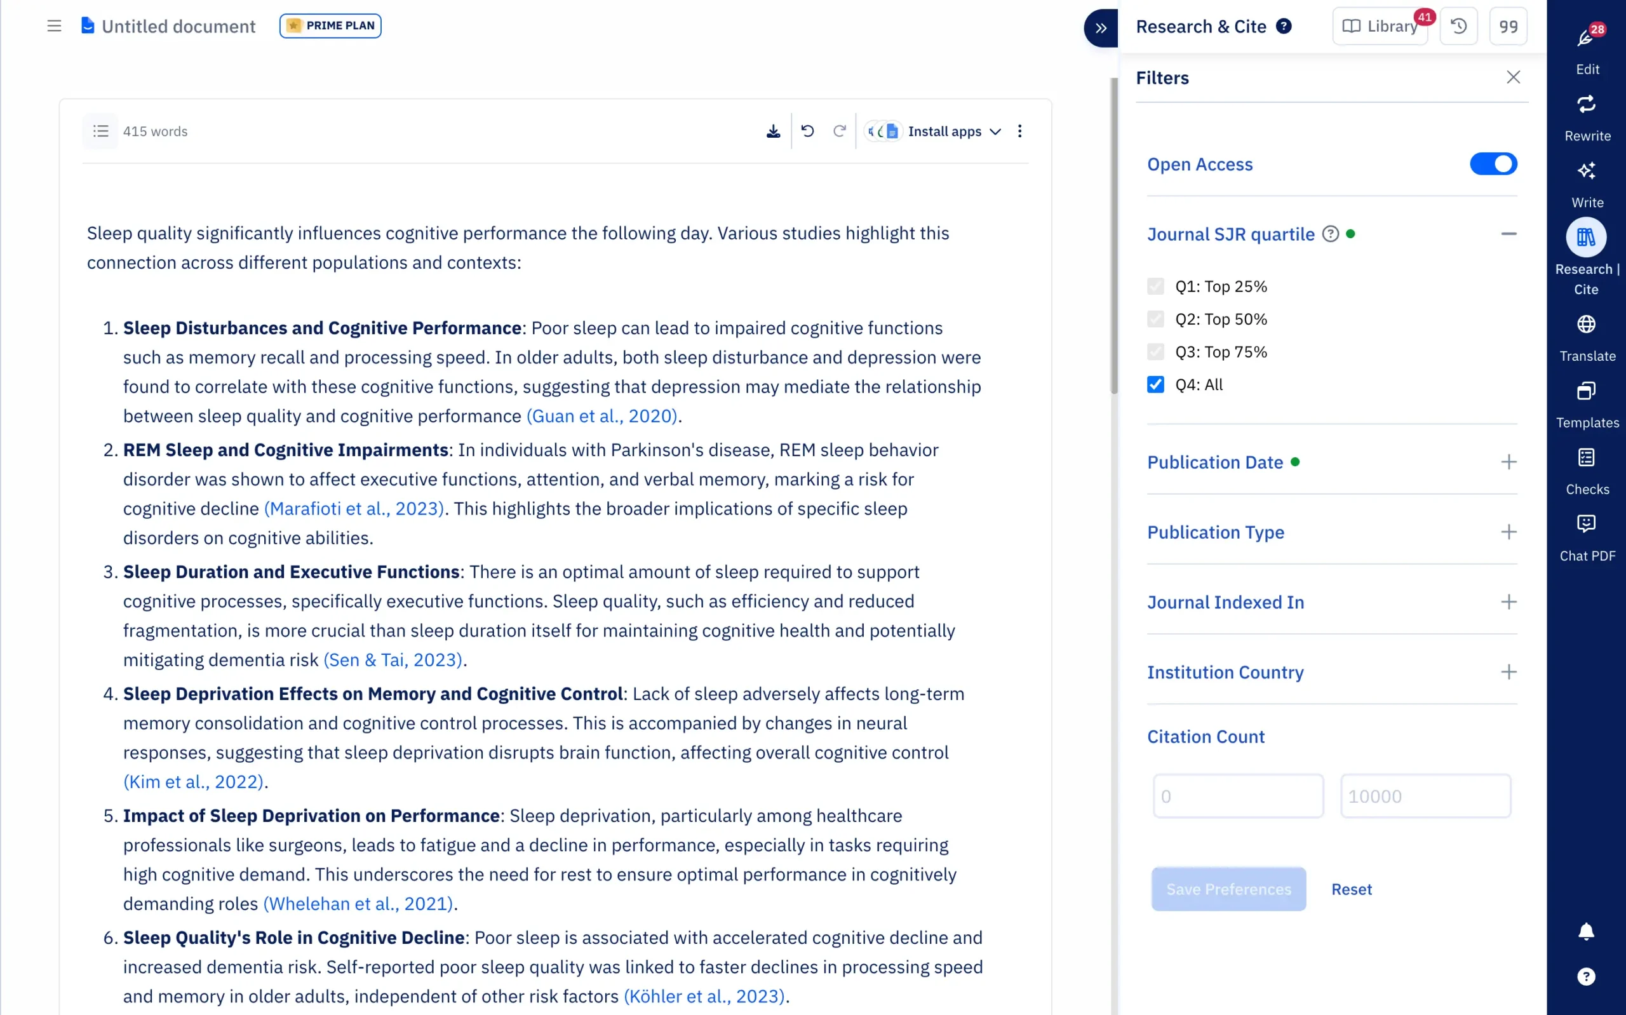This screenshot has height=1015, width=1626.
Task: Click the minimum citation count field
Action: tap(1238, 796)
